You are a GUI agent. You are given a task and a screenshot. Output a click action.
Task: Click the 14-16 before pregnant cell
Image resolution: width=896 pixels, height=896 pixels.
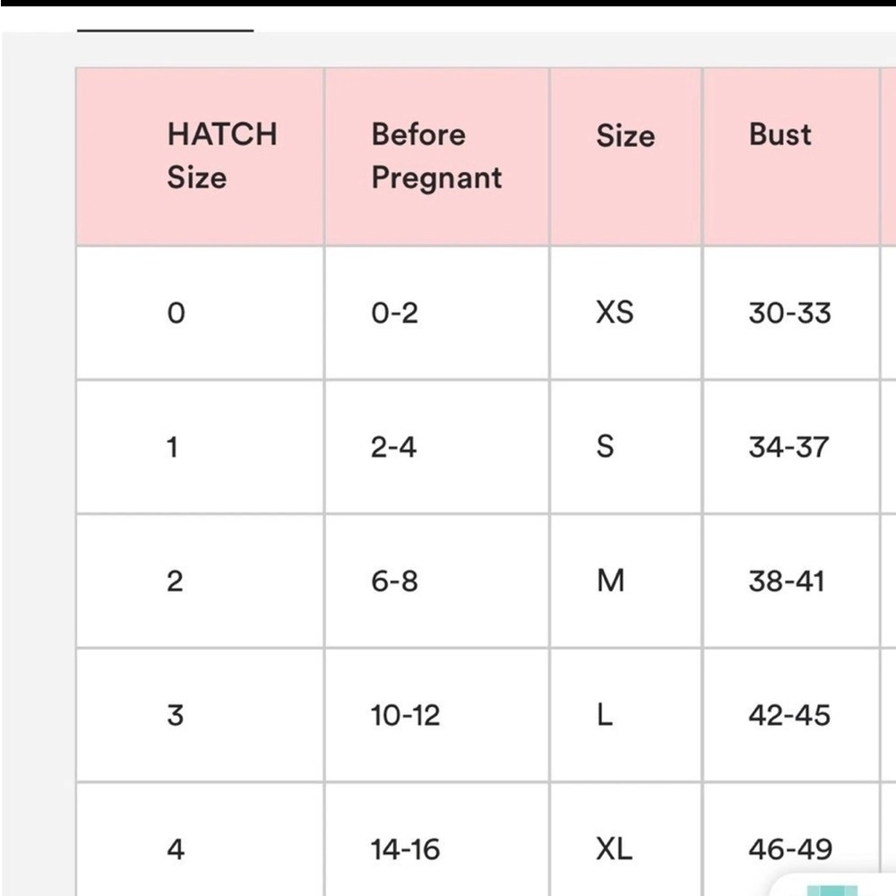click(436, 840)
